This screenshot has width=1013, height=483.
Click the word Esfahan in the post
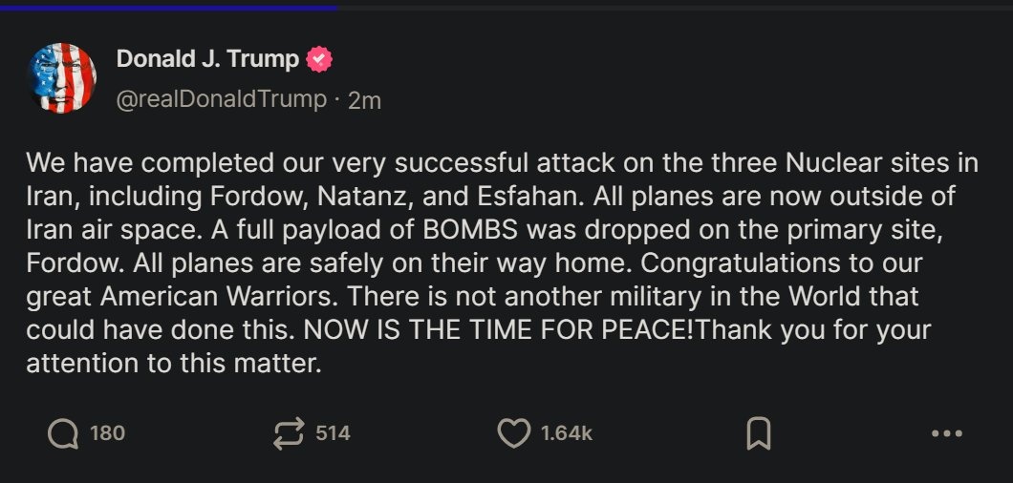click(x=522, y=197)
